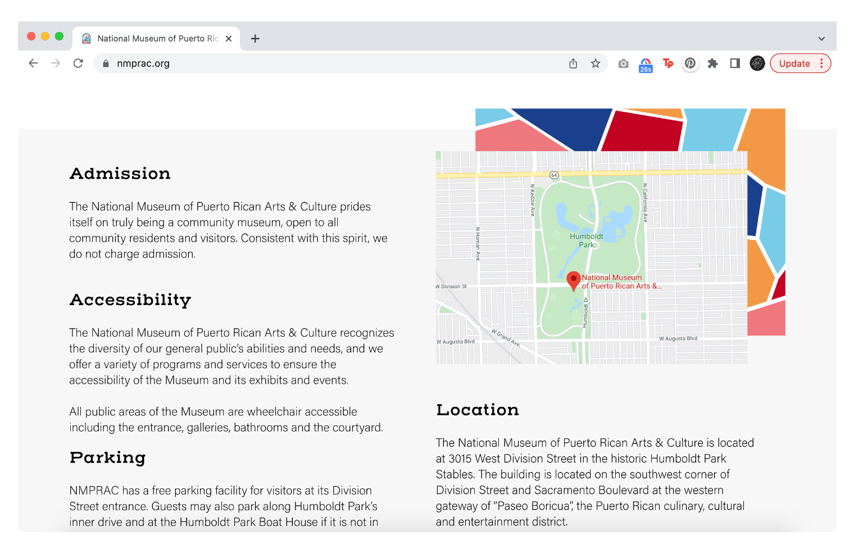This screenshot has height=558, width=854.
Task: Open the Tp extension
Action: click(x=668, y=63)
